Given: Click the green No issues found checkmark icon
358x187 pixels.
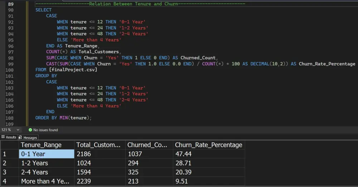Looking at the screenshot, I should 30,130.
